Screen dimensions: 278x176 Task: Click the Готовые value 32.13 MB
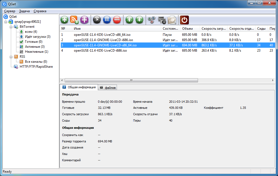tap(104, 108)
